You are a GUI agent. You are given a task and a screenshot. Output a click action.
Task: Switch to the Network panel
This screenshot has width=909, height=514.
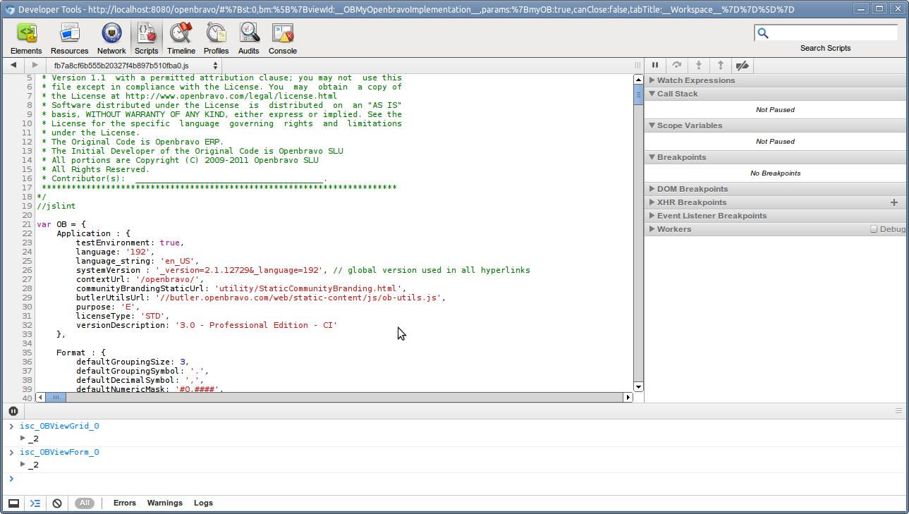click(111, 38)
